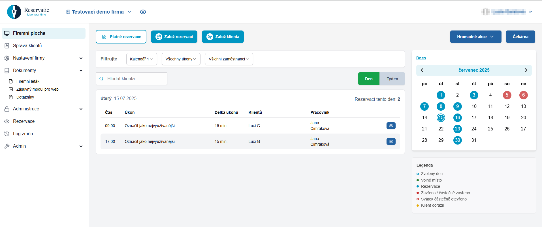Click the eye icon beside the company name

pyautogui.click(x=143, y=12)
